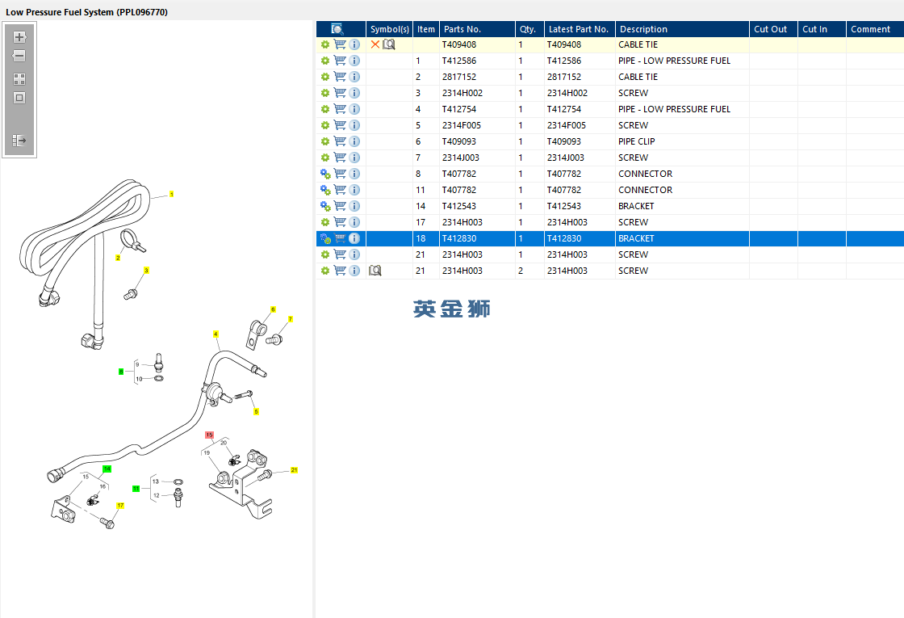Click the assembly gears icon for item 18
This screenshot has height=618, width=904.
[x=325, y=238]
